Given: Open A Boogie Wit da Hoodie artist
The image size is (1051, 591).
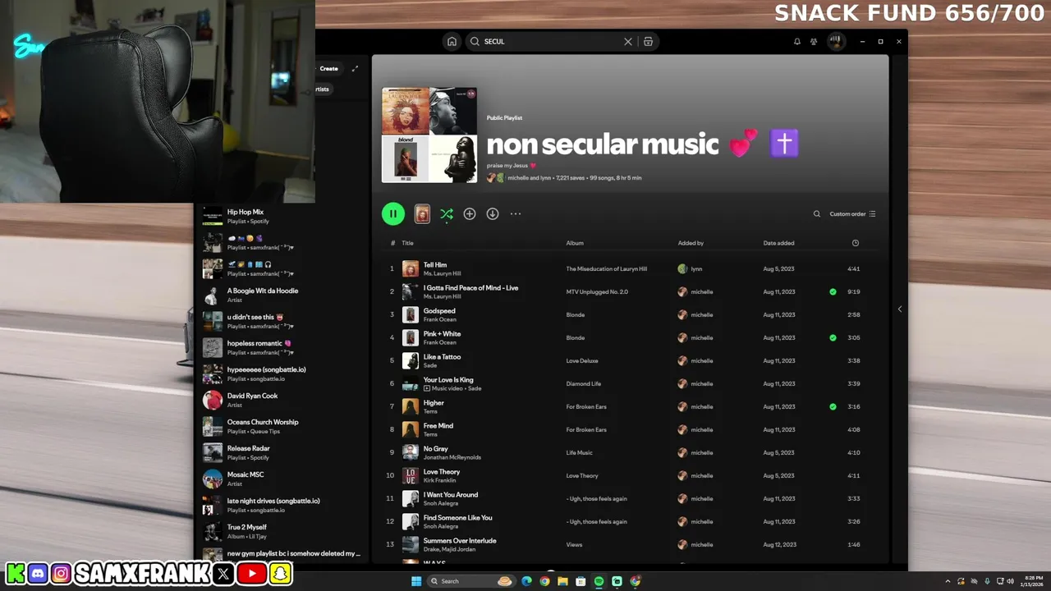Looking at the screenshot, I should pyautogui.click(x=282, y=295).
